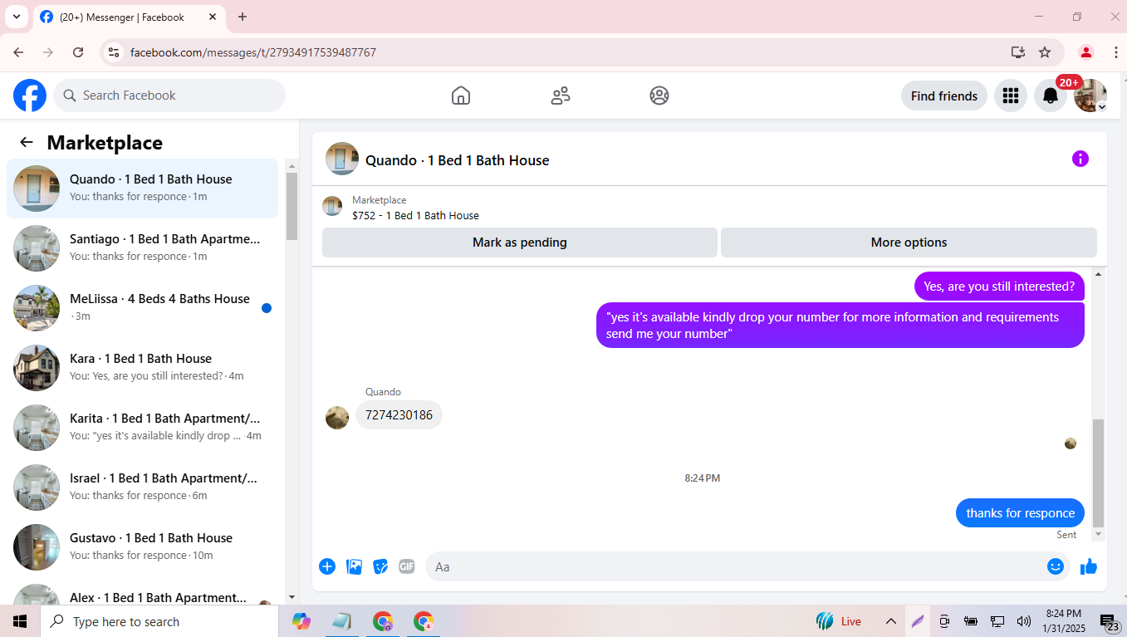This screenshot has height=637, width=1127.
Task: View site information icon in address bar
Action: (114, 52)
